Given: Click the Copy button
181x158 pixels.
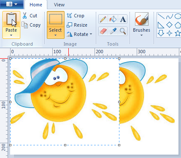Looking at the screenshot, I should pos(31,25).
